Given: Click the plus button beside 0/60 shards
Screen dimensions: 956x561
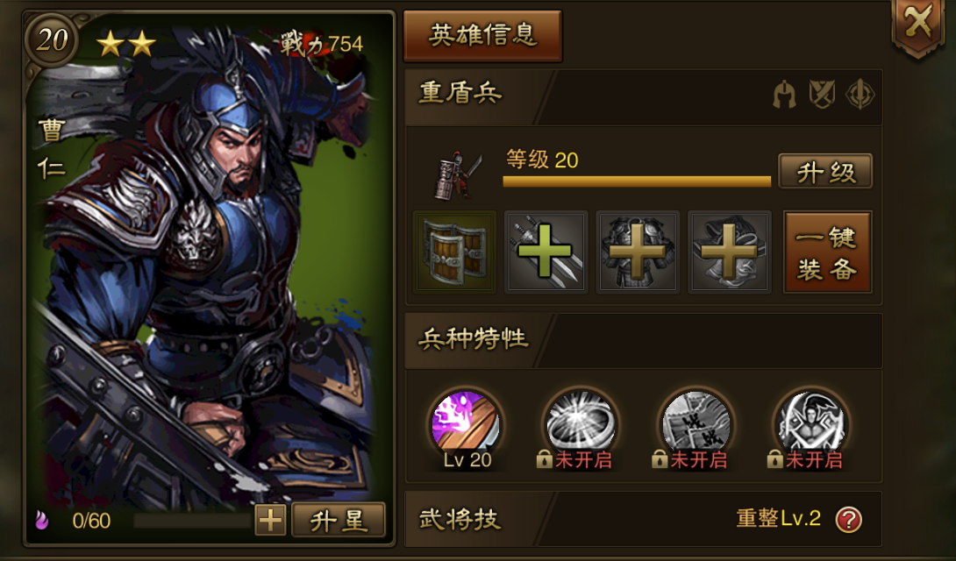Looking at the screenshot, I should 270,521.
